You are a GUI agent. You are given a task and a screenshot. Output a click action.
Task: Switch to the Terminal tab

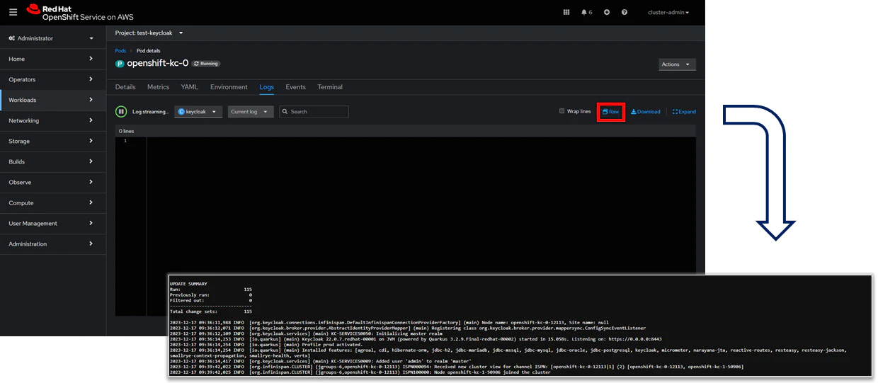330,87
